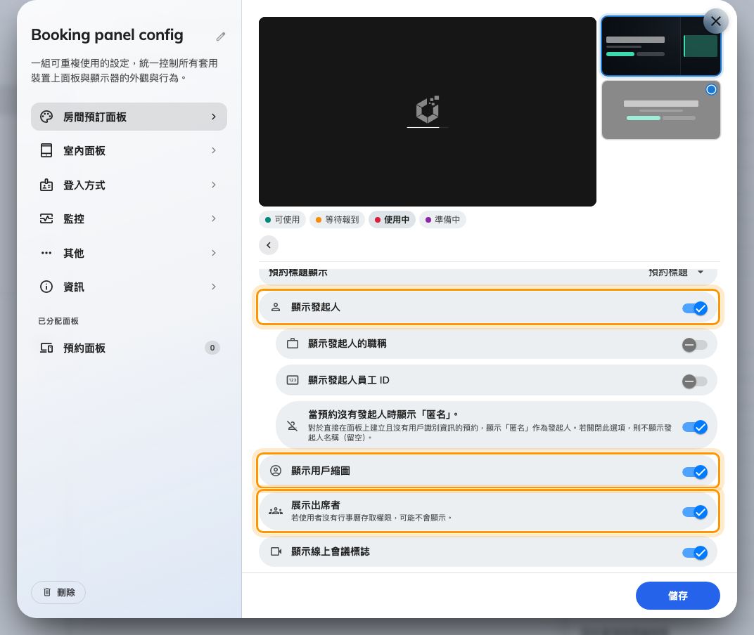
Task: Click the three dots icon next to 其他
Action: tap(46, 253)
